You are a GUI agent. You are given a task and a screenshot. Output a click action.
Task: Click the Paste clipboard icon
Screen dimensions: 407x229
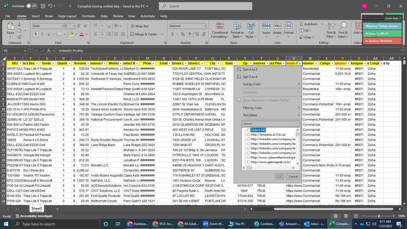point(10,26)
